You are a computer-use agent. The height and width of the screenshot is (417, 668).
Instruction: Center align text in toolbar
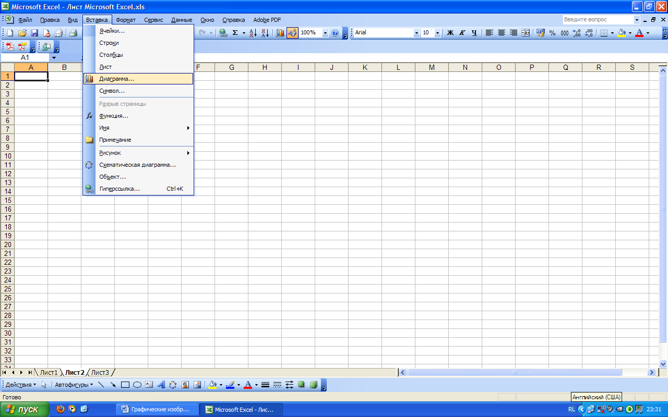coord(502,33)
